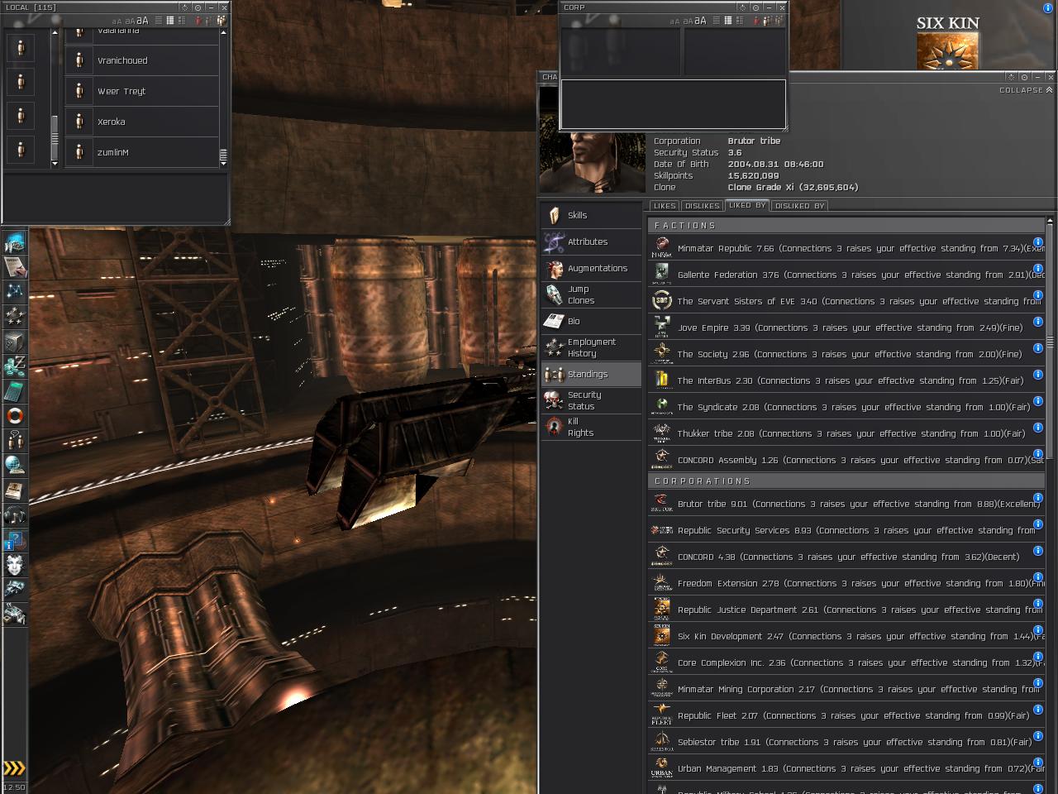The width and height of the screenshot is (1058, 794).
Task: Open the Jump Clones section
Action: [x=591, y=294]
